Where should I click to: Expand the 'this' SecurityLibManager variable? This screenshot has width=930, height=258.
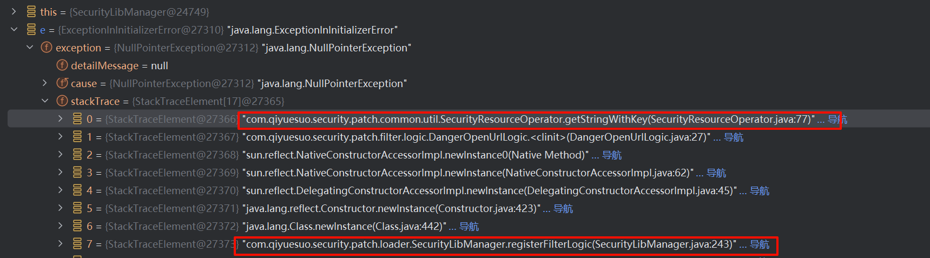14,11
